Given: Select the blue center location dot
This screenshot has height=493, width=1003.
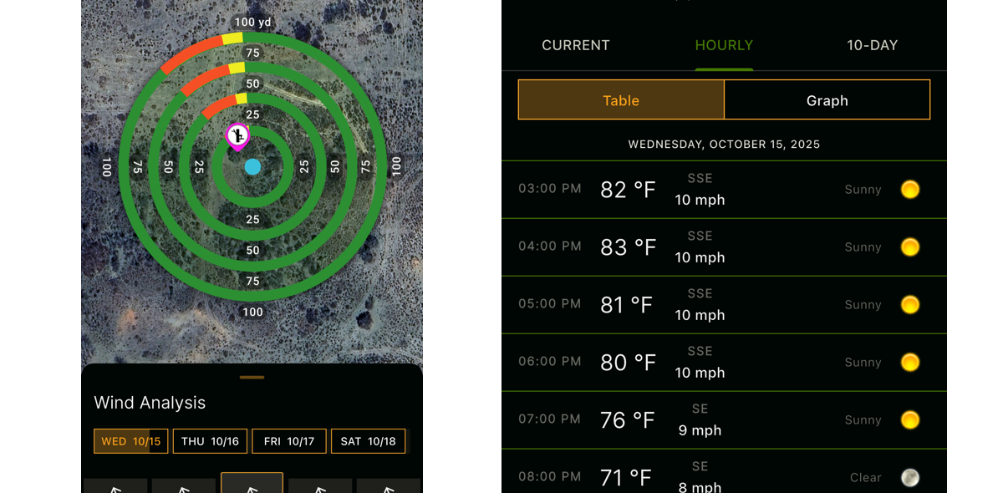Looking at the screenshot, I should pos(252,166).
